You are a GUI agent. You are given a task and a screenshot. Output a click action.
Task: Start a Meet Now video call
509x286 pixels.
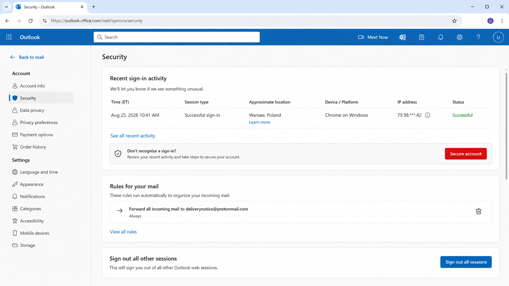373,37
